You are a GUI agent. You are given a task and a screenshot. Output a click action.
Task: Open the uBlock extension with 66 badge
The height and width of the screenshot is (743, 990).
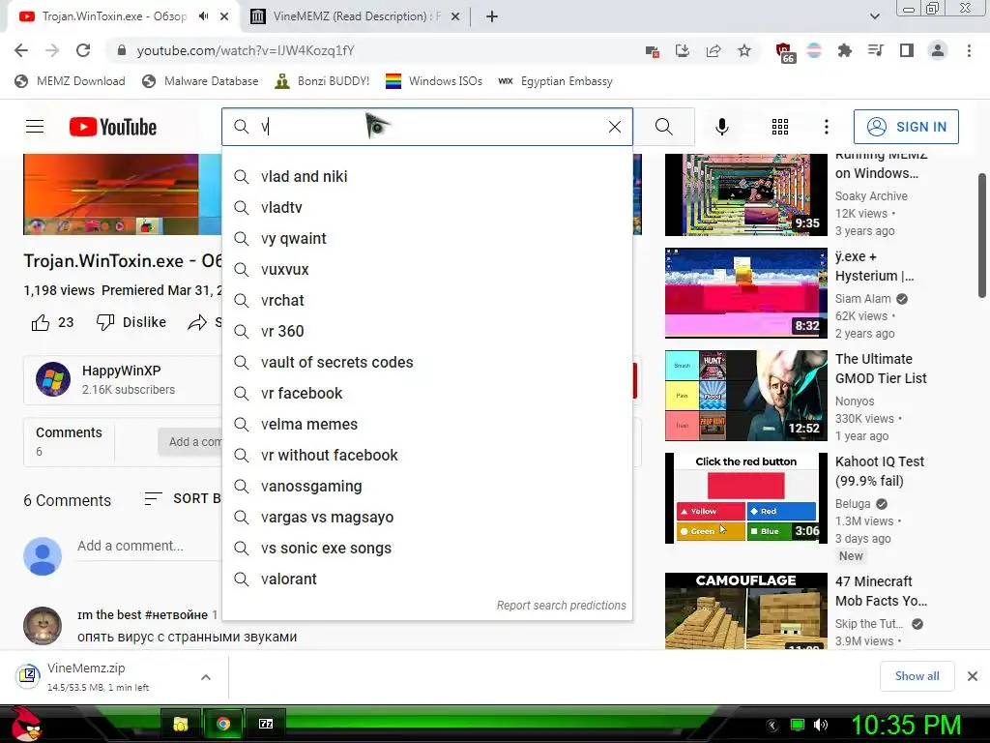pos(784,52)
